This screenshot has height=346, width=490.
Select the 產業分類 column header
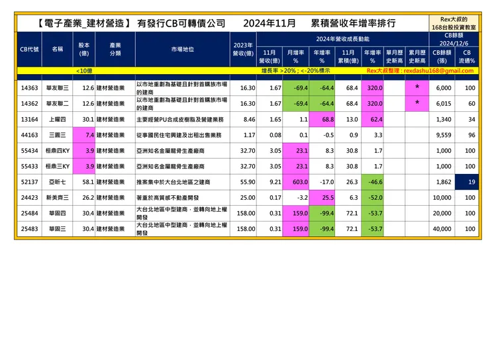115,50
